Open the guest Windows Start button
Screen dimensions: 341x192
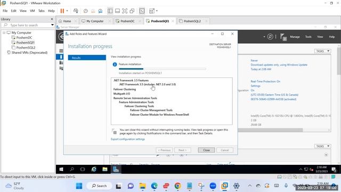[61, 169]
